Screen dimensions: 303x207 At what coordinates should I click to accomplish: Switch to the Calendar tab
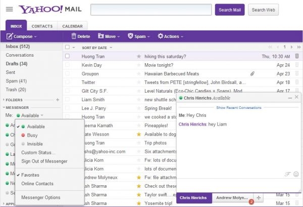click(x=72, y=26)
